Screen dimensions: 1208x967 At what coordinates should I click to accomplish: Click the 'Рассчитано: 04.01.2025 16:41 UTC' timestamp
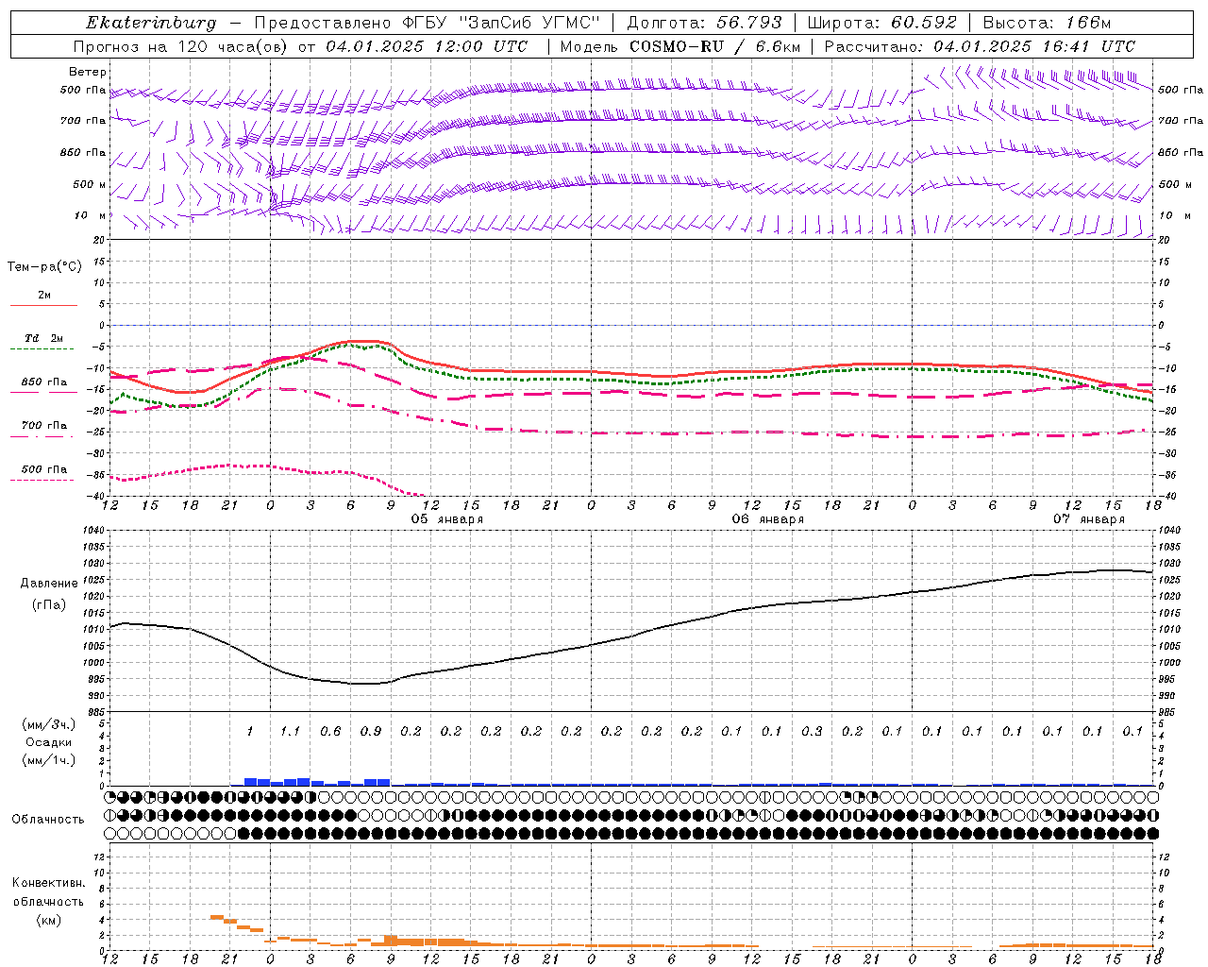980,46
